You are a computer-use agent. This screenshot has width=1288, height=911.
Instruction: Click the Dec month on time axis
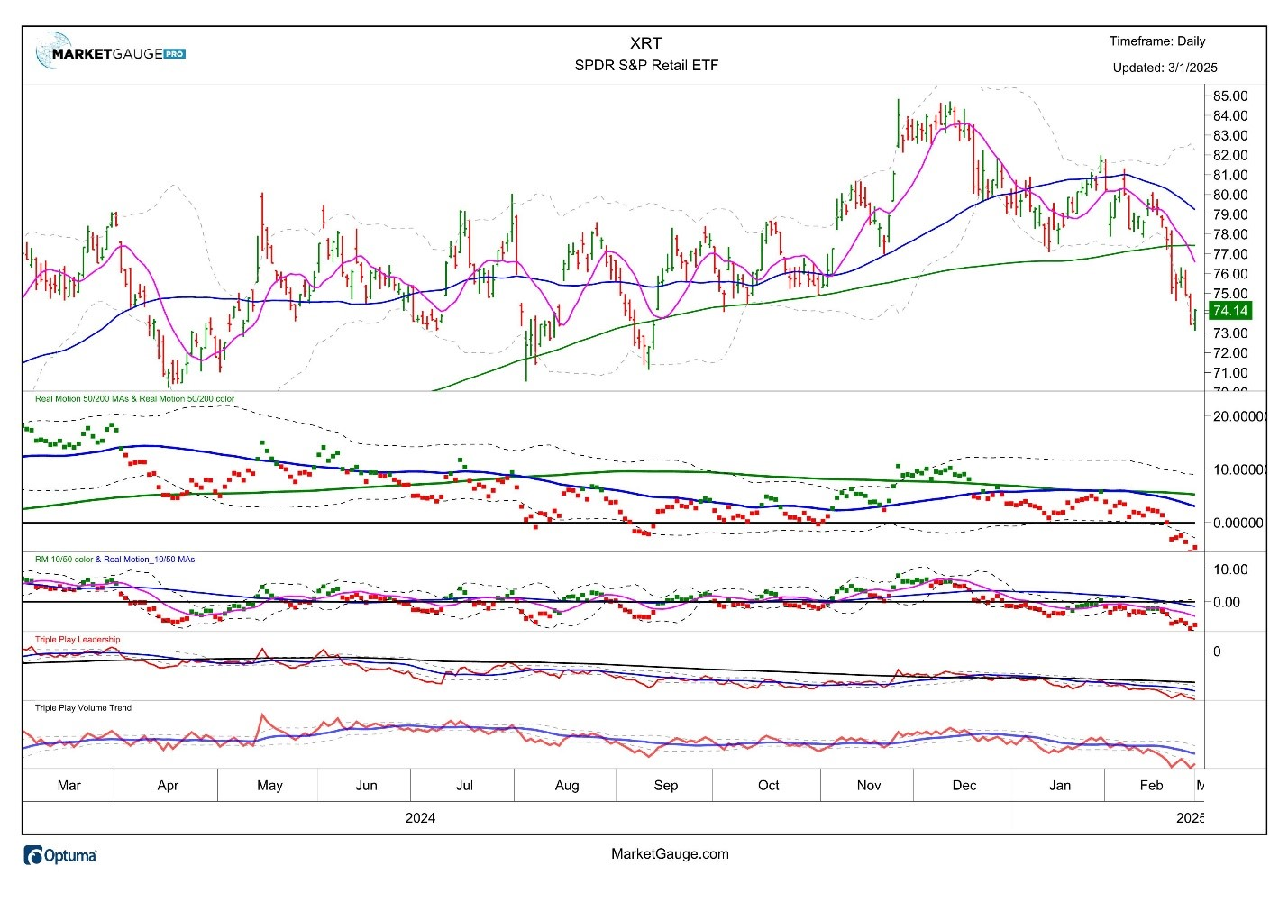coord(964,786)
